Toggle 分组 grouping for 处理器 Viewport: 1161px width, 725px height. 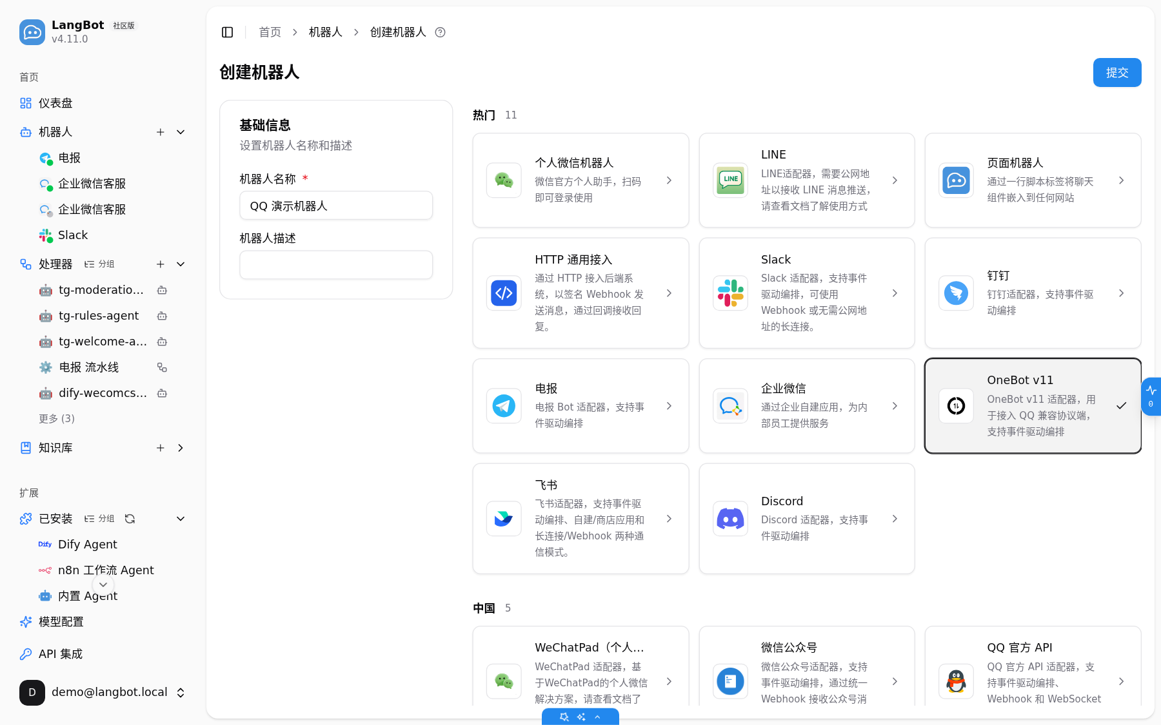[x=99, y=264]
